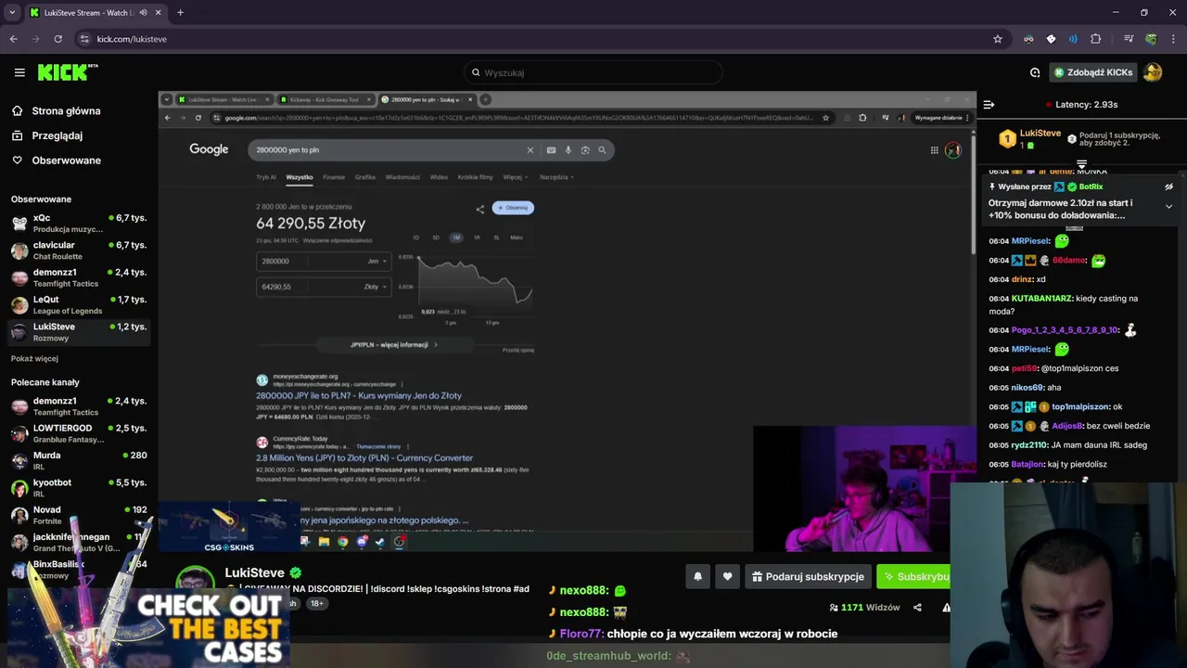
Task: Click Google Lens icon in streamed search
Action: coord(585,149)
